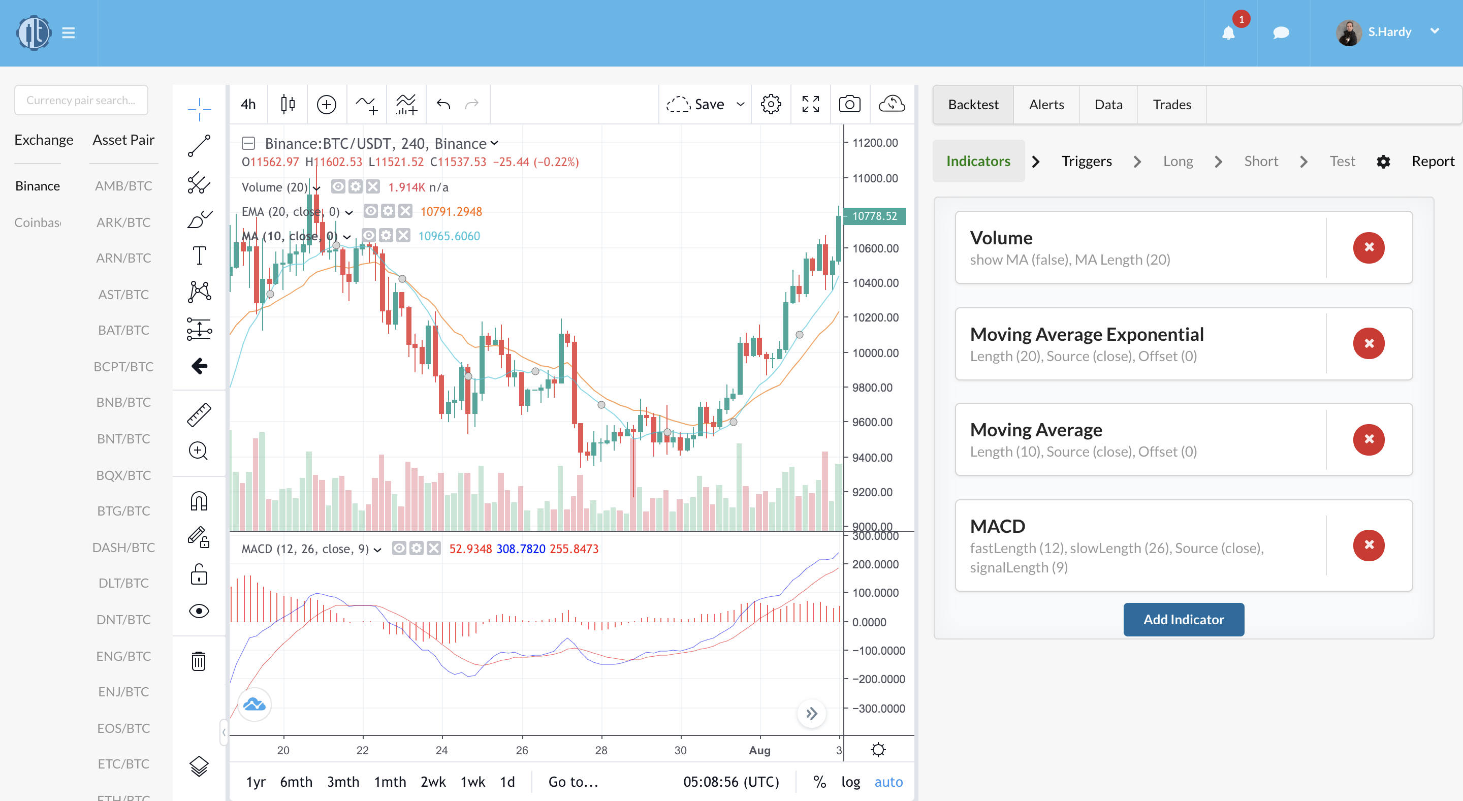Take a chart snapshot with camera

[850, 104]
